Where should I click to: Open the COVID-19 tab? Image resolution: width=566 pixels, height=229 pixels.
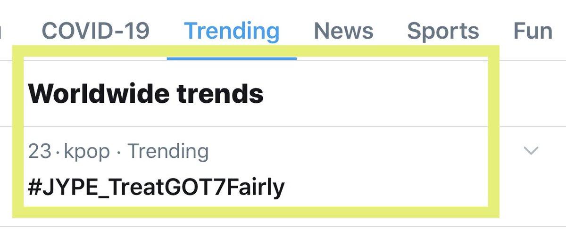tap(95, 31)
